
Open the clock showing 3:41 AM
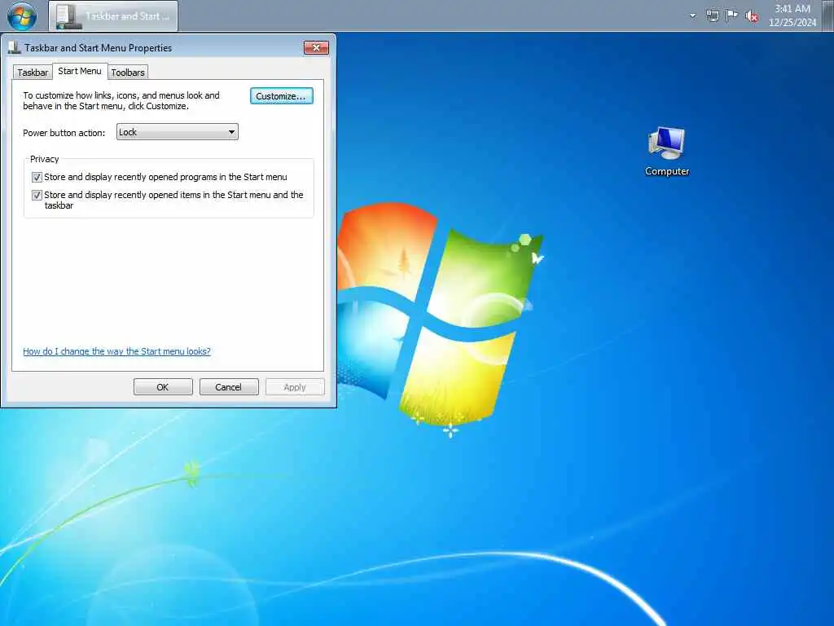coord(792,15)
